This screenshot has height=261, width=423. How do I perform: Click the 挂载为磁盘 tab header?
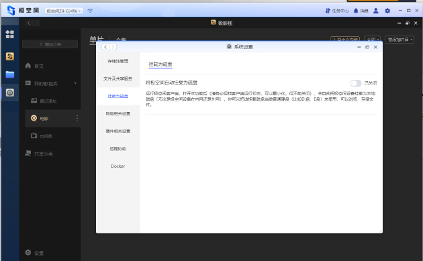coord(160,64)
